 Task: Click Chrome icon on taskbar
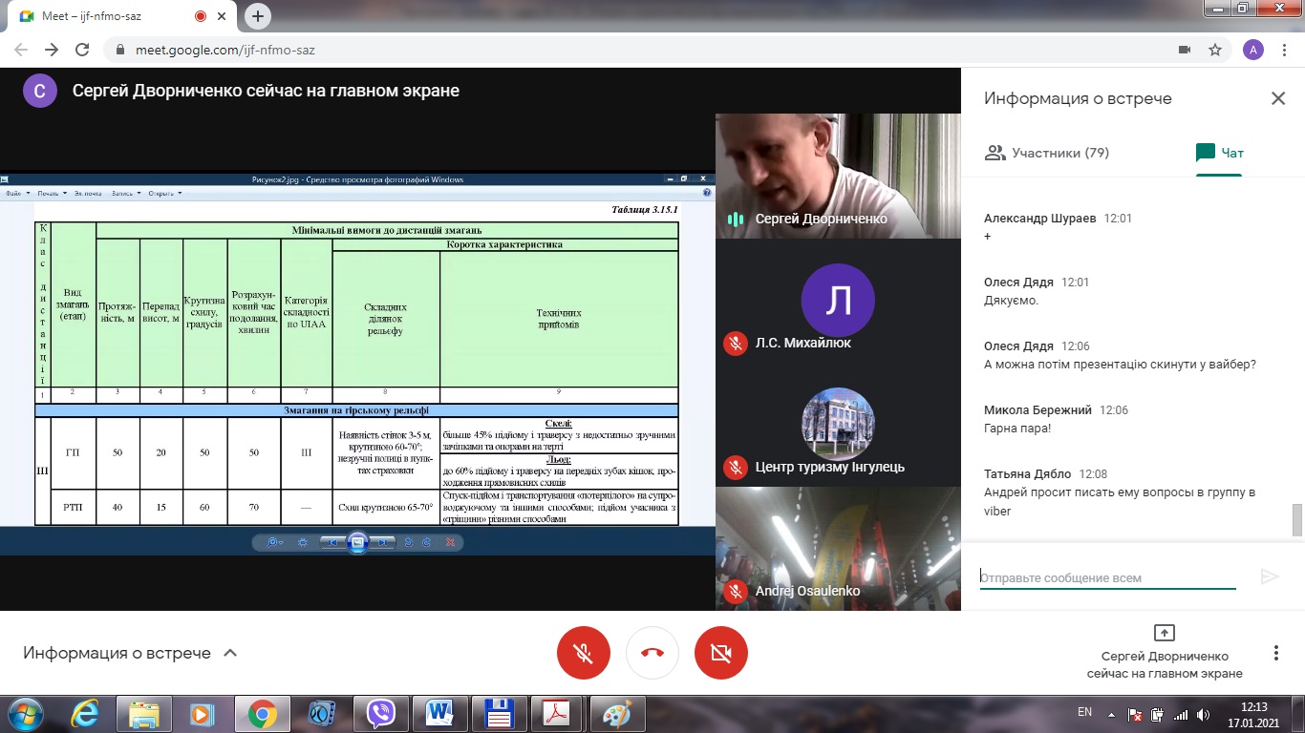[x=263, y=713]
